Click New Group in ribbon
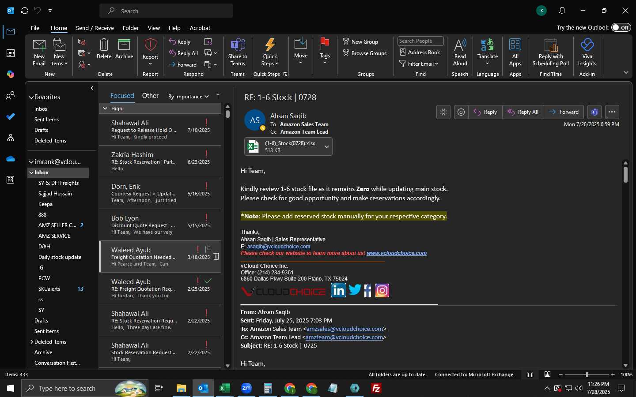Image resolution: width=636 pixels, height=397 pixels. click(x=360, y=41)
